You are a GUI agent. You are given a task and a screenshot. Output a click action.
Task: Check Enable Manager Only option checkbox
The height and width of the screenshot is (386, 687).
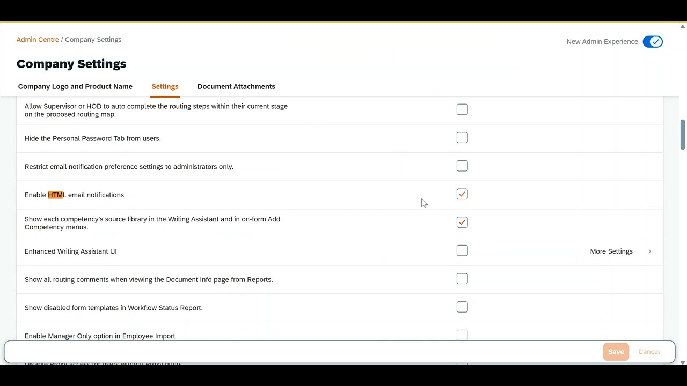(462, 335)
